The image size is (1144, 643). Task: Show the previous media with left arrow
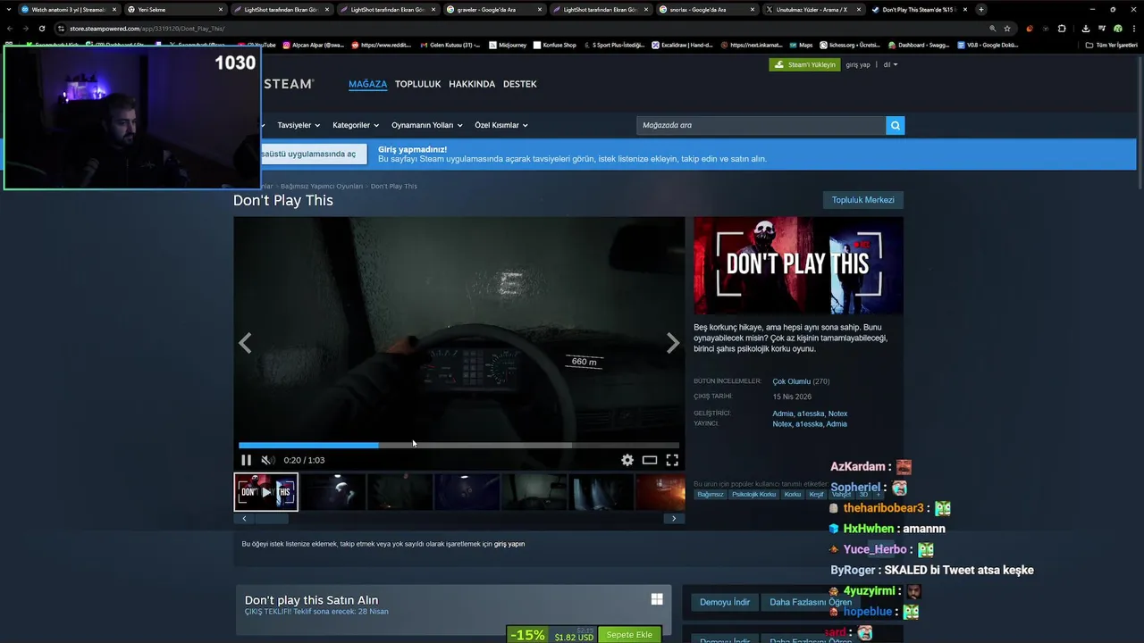click(245, 343)
